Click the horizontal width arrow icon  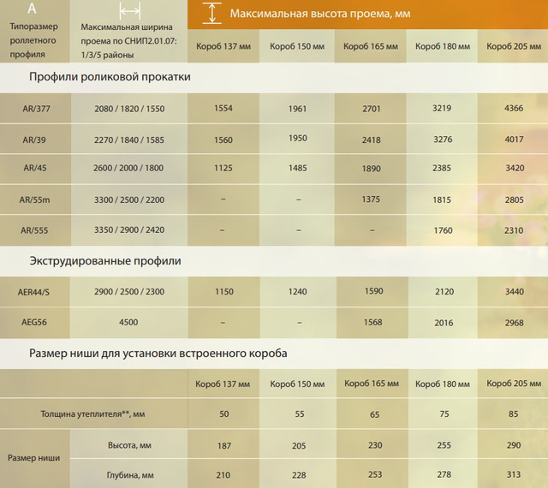(x=130, y=11)
